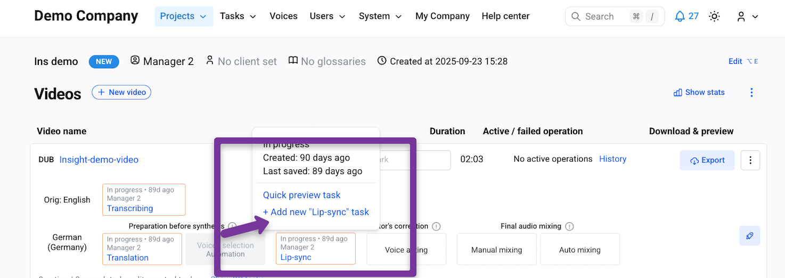Click the Edit project link

click(x=735, y=61)
